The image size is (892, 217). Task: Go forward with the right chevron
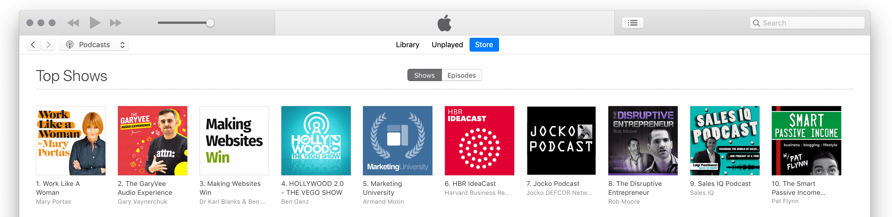[x=48, y=44]
